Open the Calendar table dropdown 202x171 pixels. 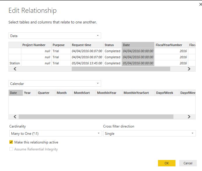55,83
